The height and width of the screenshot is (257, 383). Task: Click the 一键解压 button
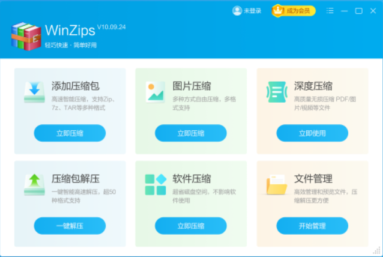coord(70,226)
